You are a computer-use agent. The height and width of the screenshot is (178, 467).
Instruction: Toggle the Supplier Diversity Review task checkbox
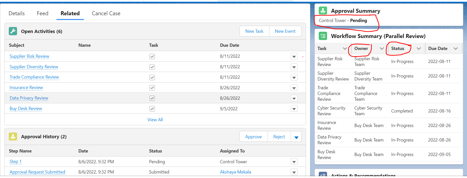[152, 67]
